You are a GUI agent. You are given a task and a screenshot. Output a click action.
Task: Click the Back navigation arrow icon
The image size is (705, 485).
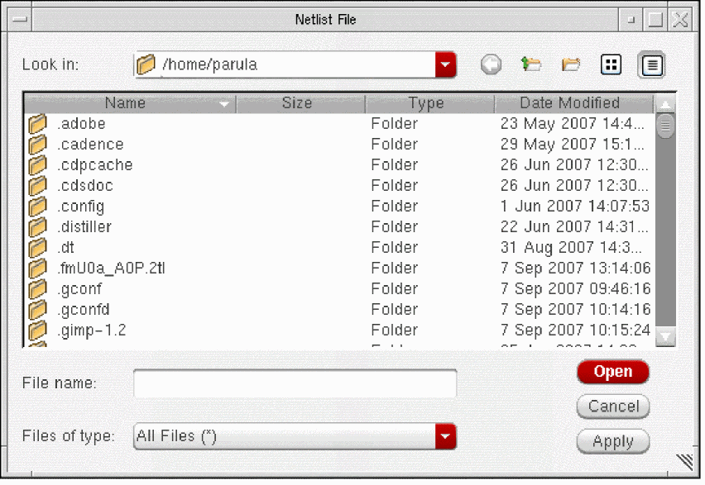491,64
